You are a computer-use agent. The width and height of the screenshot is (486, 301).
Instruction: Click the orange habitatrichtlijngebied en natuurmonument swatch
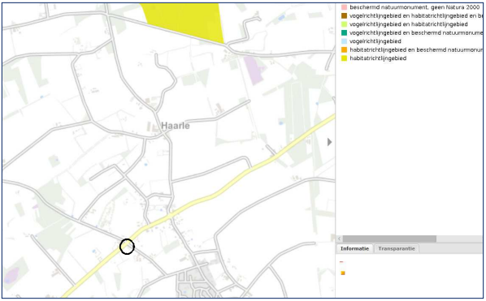tap(344, 49)
